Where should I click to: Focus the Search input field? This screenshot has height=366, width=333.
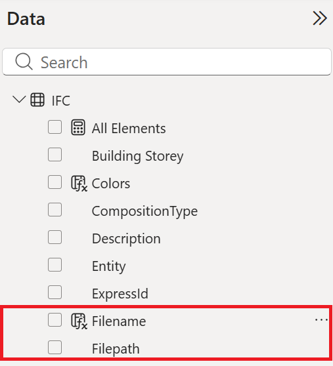click(x=167, y=62)
